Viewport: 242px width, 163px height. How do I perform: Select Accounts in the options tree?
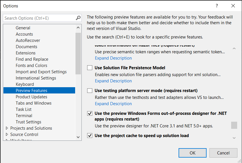point(24,34)
